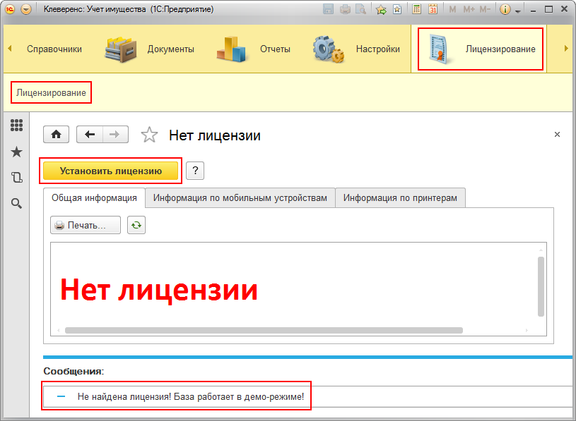Close the Нет лицензии form
The width and height of the screenshot is (576, 421).
coord(557,135)
